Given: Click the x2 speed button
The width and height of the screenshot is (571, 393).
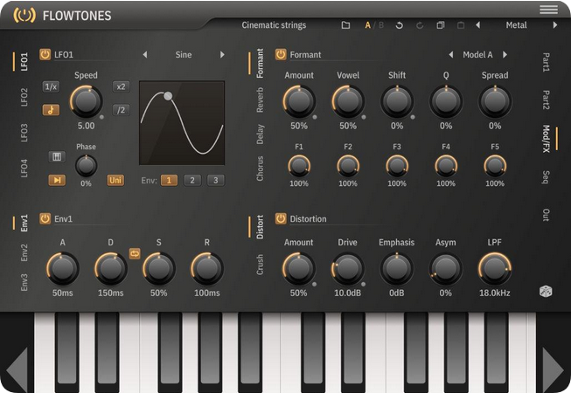Looking at the screenshot, I should click(x=121, y=86).
